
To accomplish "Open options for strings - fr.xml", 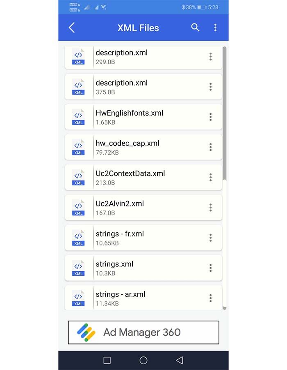I will [210, 238].
